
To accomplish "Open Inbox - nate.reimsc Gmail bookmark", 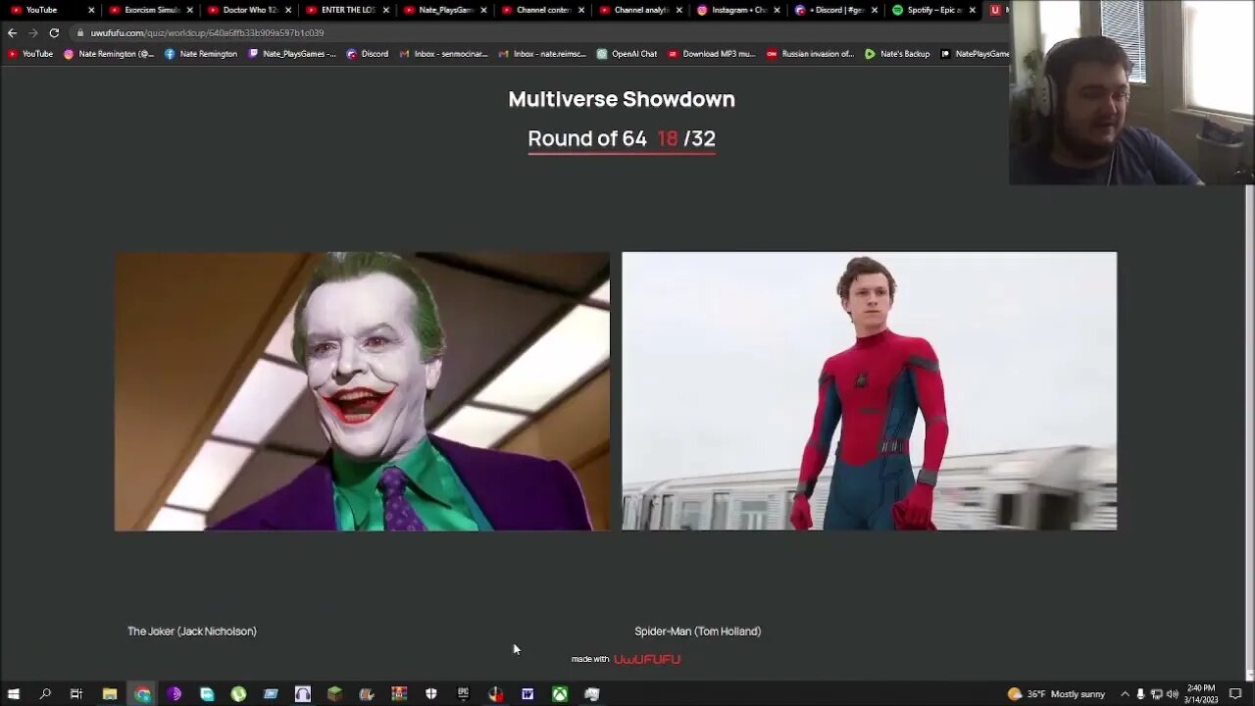I will pos(542,54).
